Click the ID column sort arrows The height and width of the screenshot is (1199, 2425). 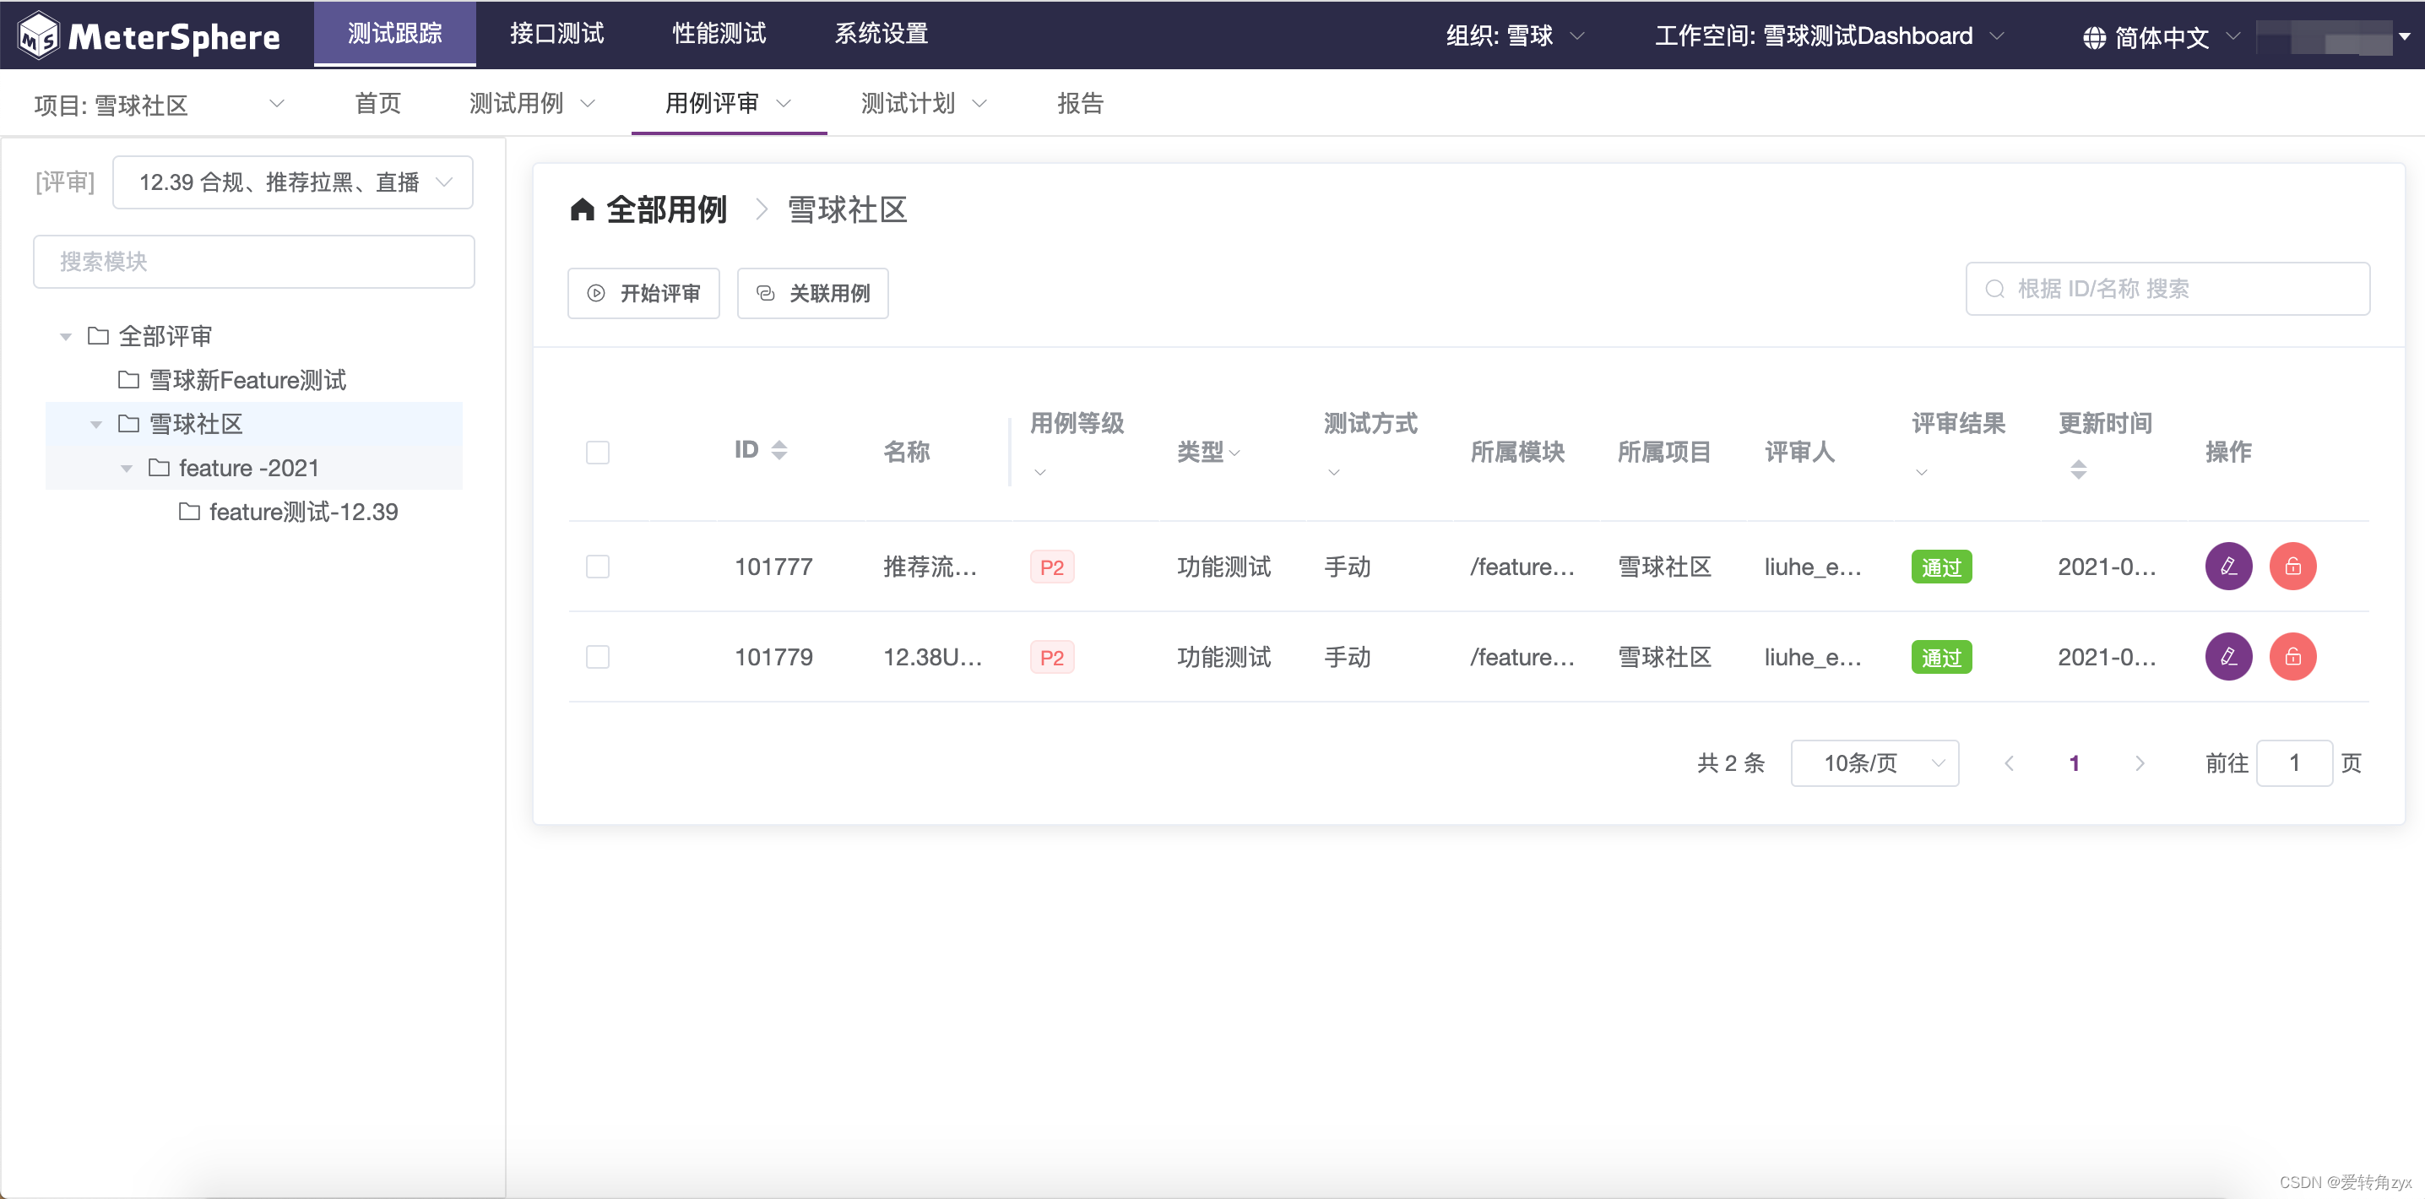pyautogui.click(x=778, y=450)
